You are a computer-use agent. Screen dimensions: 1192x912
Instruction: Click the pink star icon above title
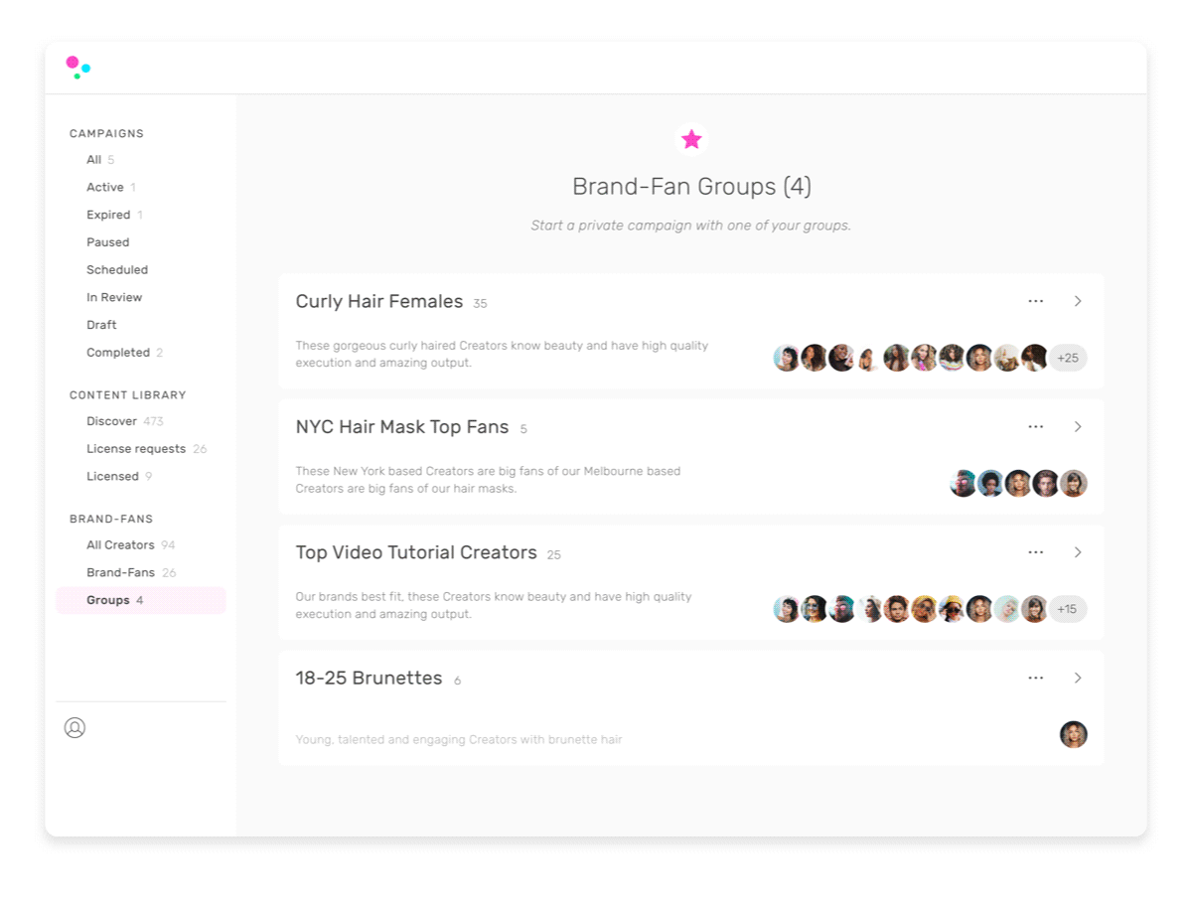pyautogui.click(x=691, y=140)
